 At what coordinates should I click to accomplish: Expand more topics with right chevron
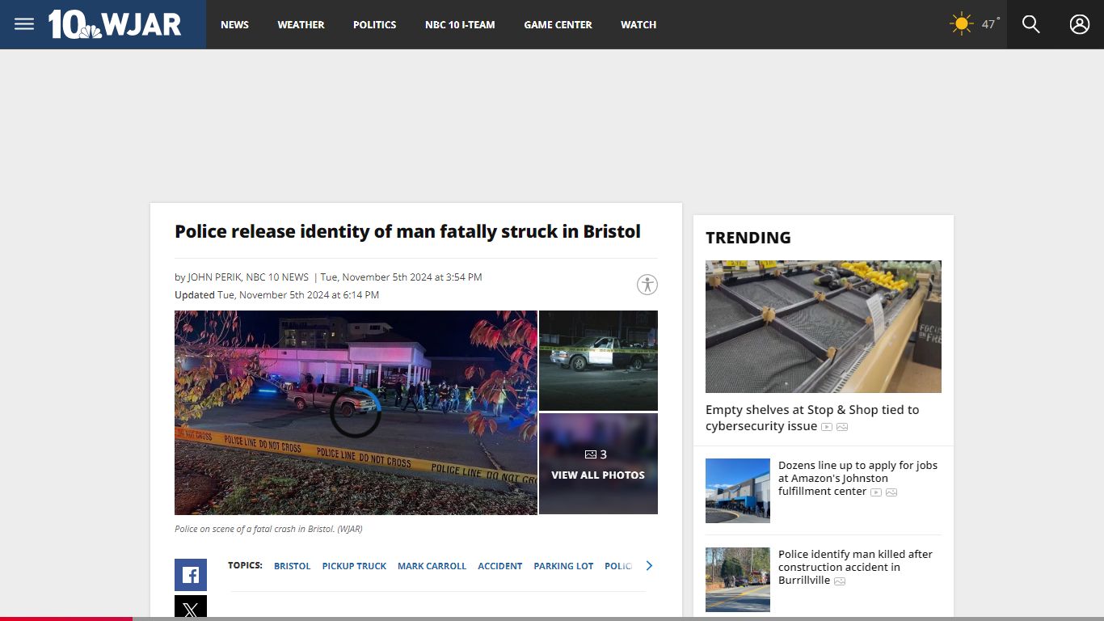click(648, 566)
